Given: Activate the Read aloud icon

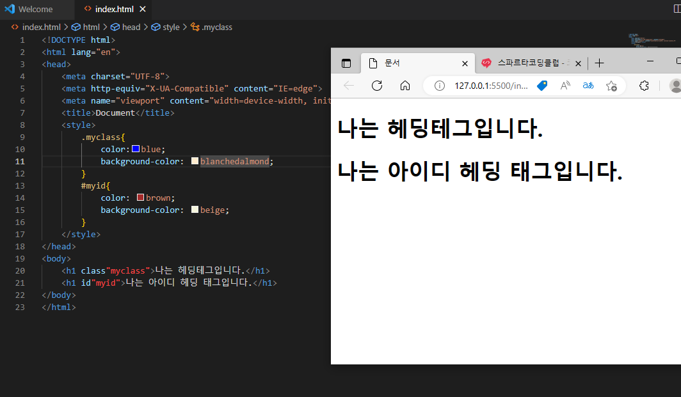Looking at the screenshot, I should [x=565, y=86].
